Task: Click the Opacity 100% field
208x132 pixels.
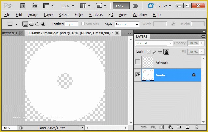Action: click(193, 43)
